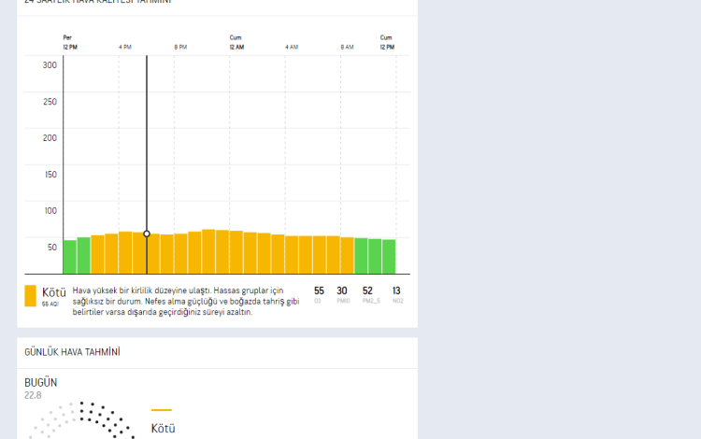The width and height of the screenshot is (701, 439).
Task: Click the yellow Kötü color swatch in legend
Action: pyautogui.click(x=30, y=296)
